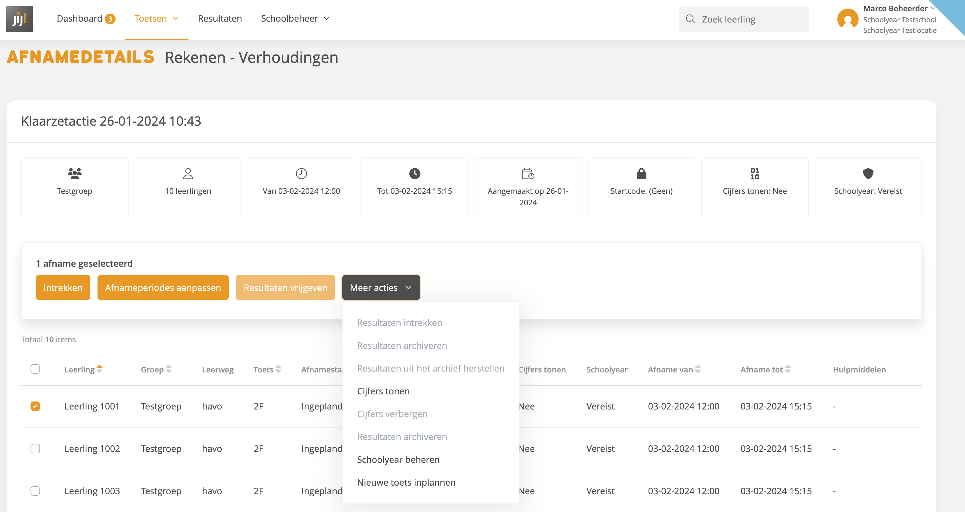Click the Leerweg column header

(x=218, y=370)
